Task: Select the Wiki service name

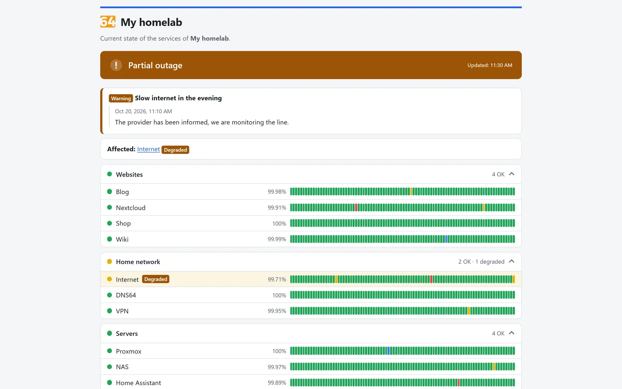Action: pyautogui.click(x=122, y=239)
